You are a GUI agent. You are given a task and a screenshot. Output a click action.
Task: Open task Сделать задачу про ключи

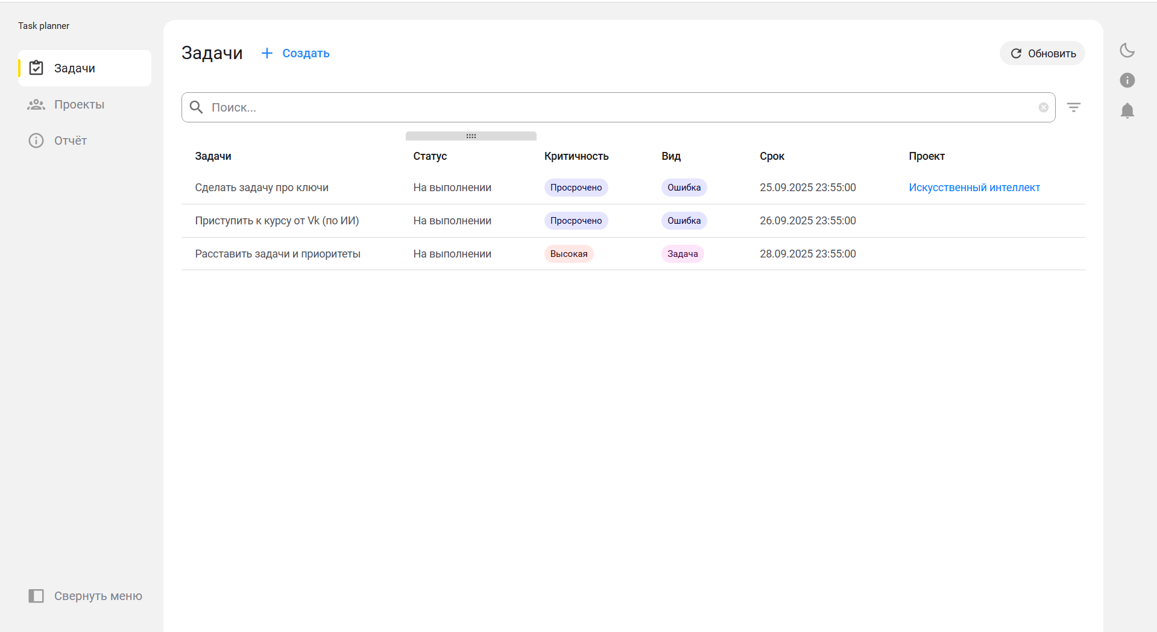coord(262,188)
